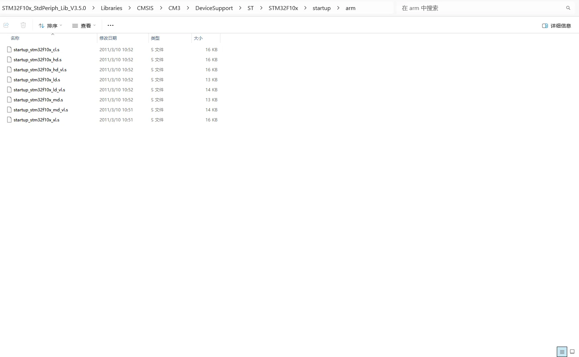Sort files by the 大小 column header
Image resolution: width=579 pixels, height=357 pixels.
tap(198, 38)
